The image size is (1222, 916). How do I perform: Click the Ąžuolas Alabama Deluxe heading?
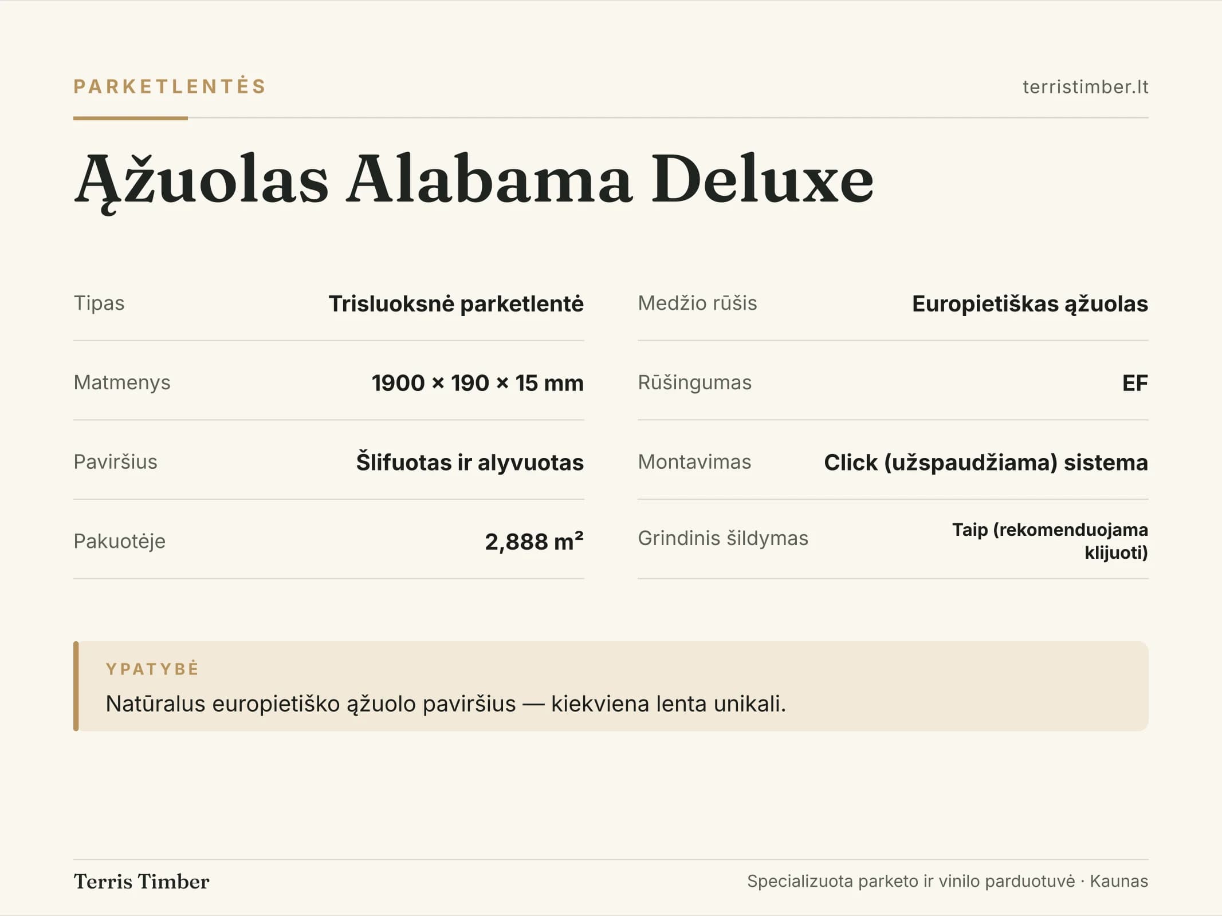474,180
